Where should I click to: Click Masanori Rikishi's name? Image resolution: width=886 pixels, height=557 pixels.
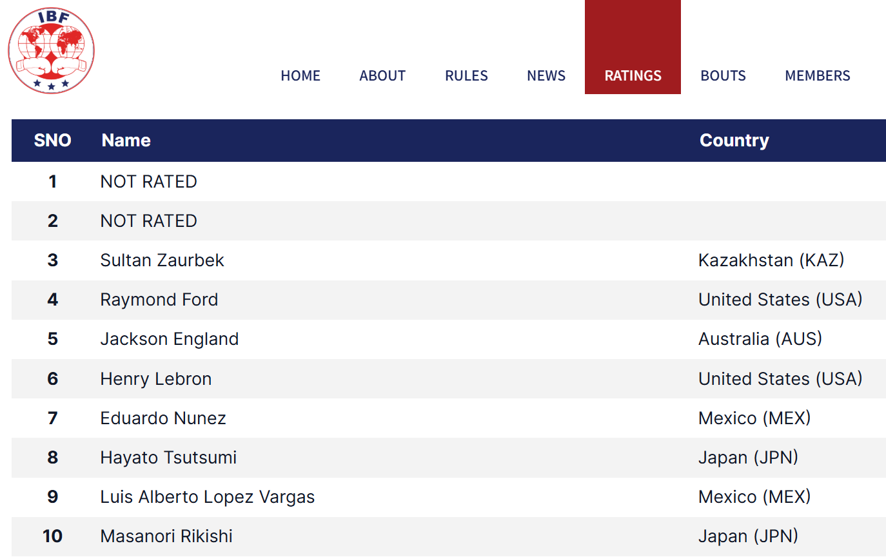coord(166,536)
